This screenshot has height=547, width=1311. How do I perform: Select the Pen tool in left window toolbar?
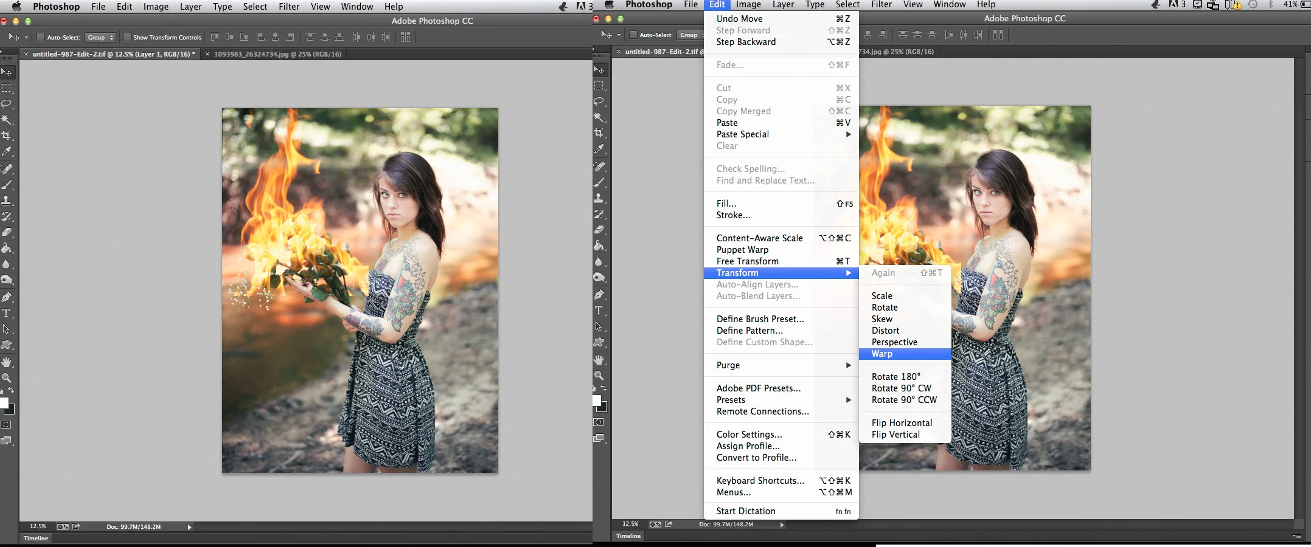coord(7,297)
